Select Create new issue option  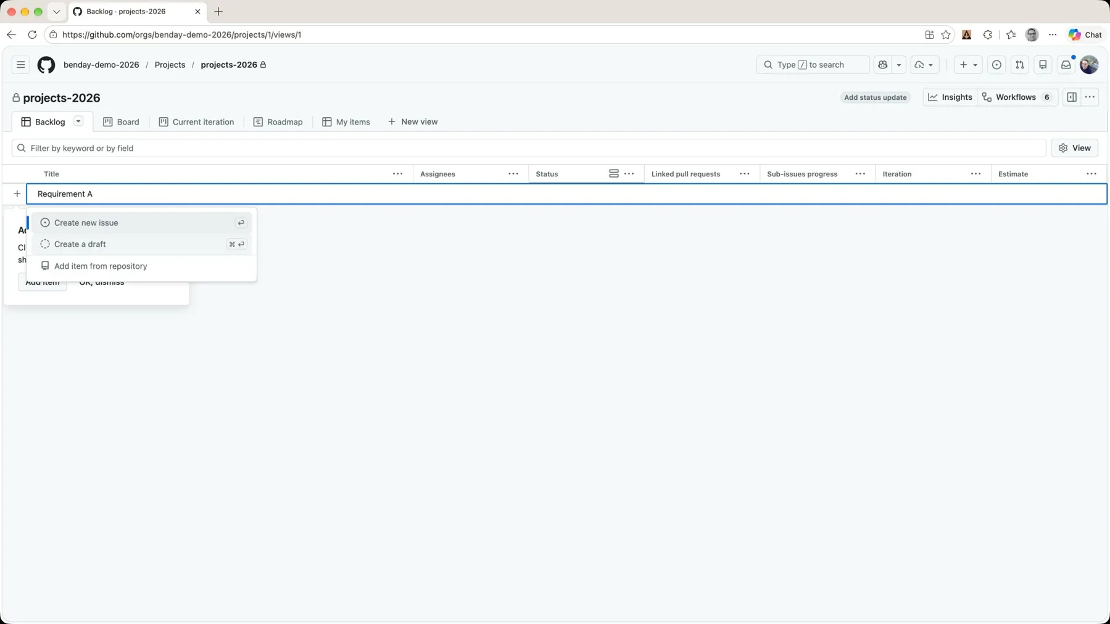[142, 223]
